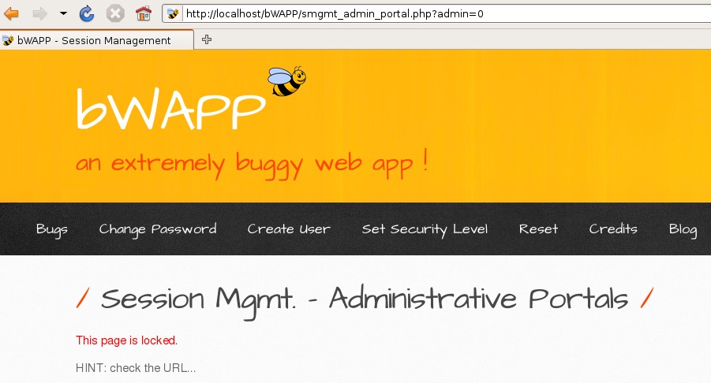Click the stop loading X icon

tap(115, 13)
